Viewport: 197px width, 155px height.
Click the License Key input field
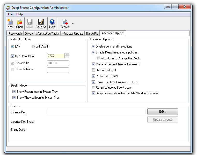click(x=96, y=112)
